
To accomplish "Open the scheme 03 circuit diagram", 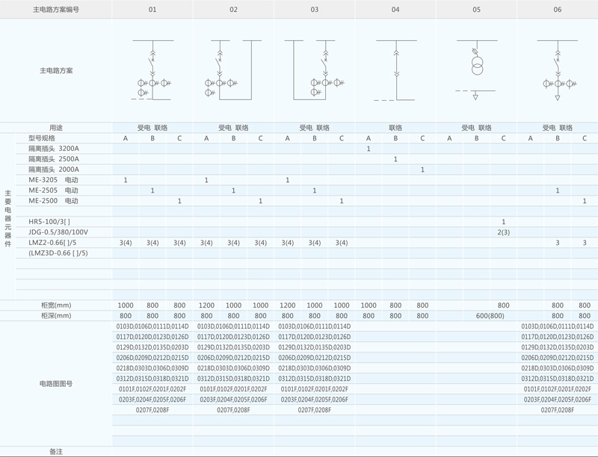I will [x=314, y=70].
